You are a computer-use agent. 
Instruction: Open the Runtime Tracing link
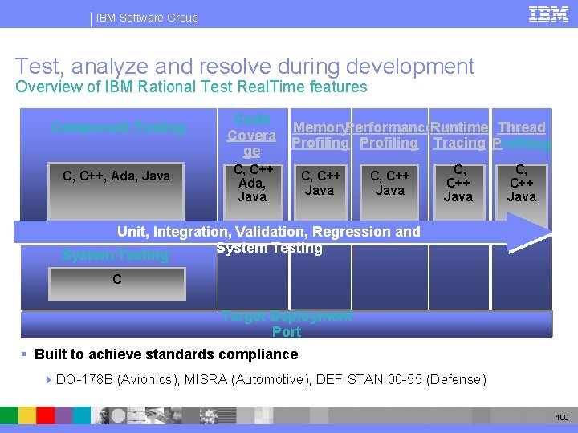click(459, 135)
